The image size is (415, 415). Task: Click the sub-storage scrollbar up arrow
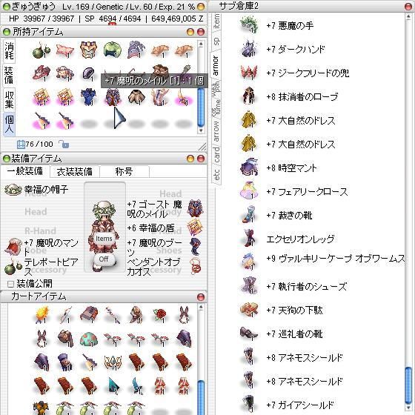tap(408, 16)
